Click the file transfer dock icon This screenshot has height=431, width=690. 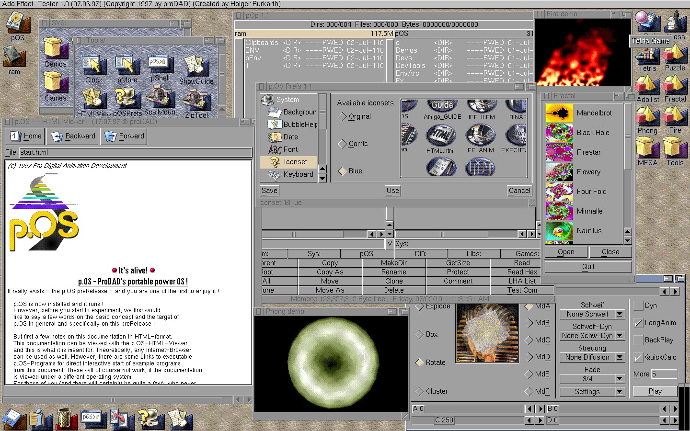(121, 419)
